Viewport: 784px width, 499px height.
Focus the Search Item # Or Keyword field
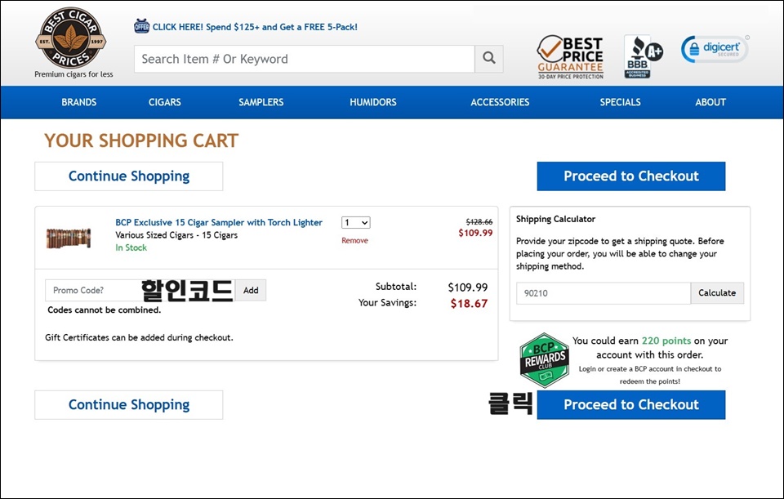[304, 59]
